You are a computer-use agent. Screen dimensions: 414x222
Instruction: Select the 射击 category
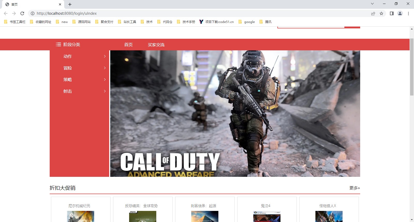(68, 91)
